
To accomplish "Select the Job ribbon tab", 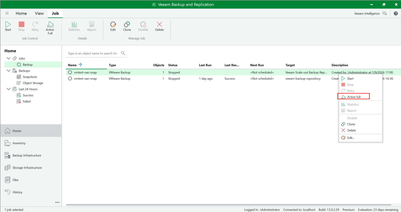I will coord(55,13).
